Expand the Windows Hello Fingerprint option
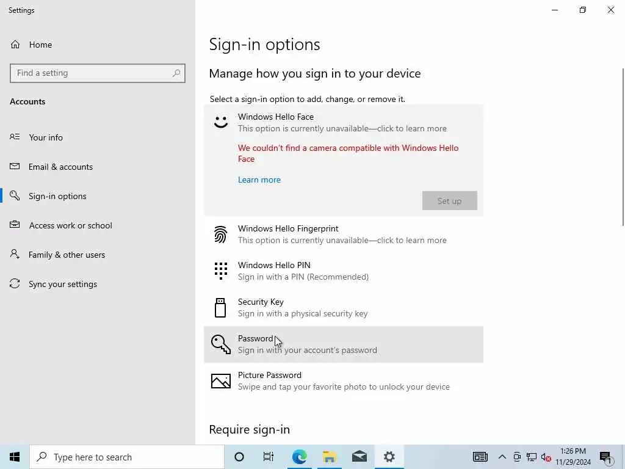 (344, 234)
